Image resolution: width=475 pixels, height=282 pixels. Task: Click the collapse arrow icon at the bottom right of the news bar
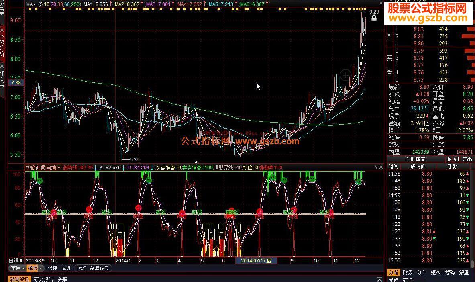pyautogui.click(x=380, y=279)
